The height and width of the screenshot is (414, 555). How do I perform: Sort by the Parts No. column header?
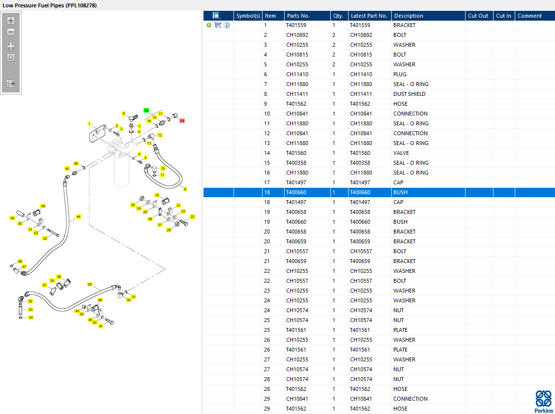click(x=307, y=16)
